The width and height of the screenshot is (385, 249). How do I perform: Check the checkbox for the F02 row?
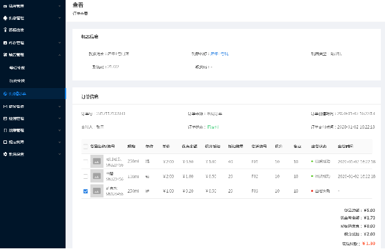tap(86, 176)
